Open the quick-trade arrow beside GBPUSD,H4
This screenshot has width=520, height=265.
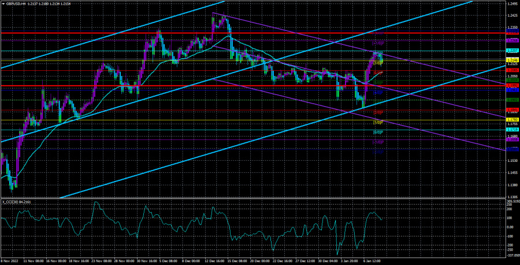click(x=3, y=3)
